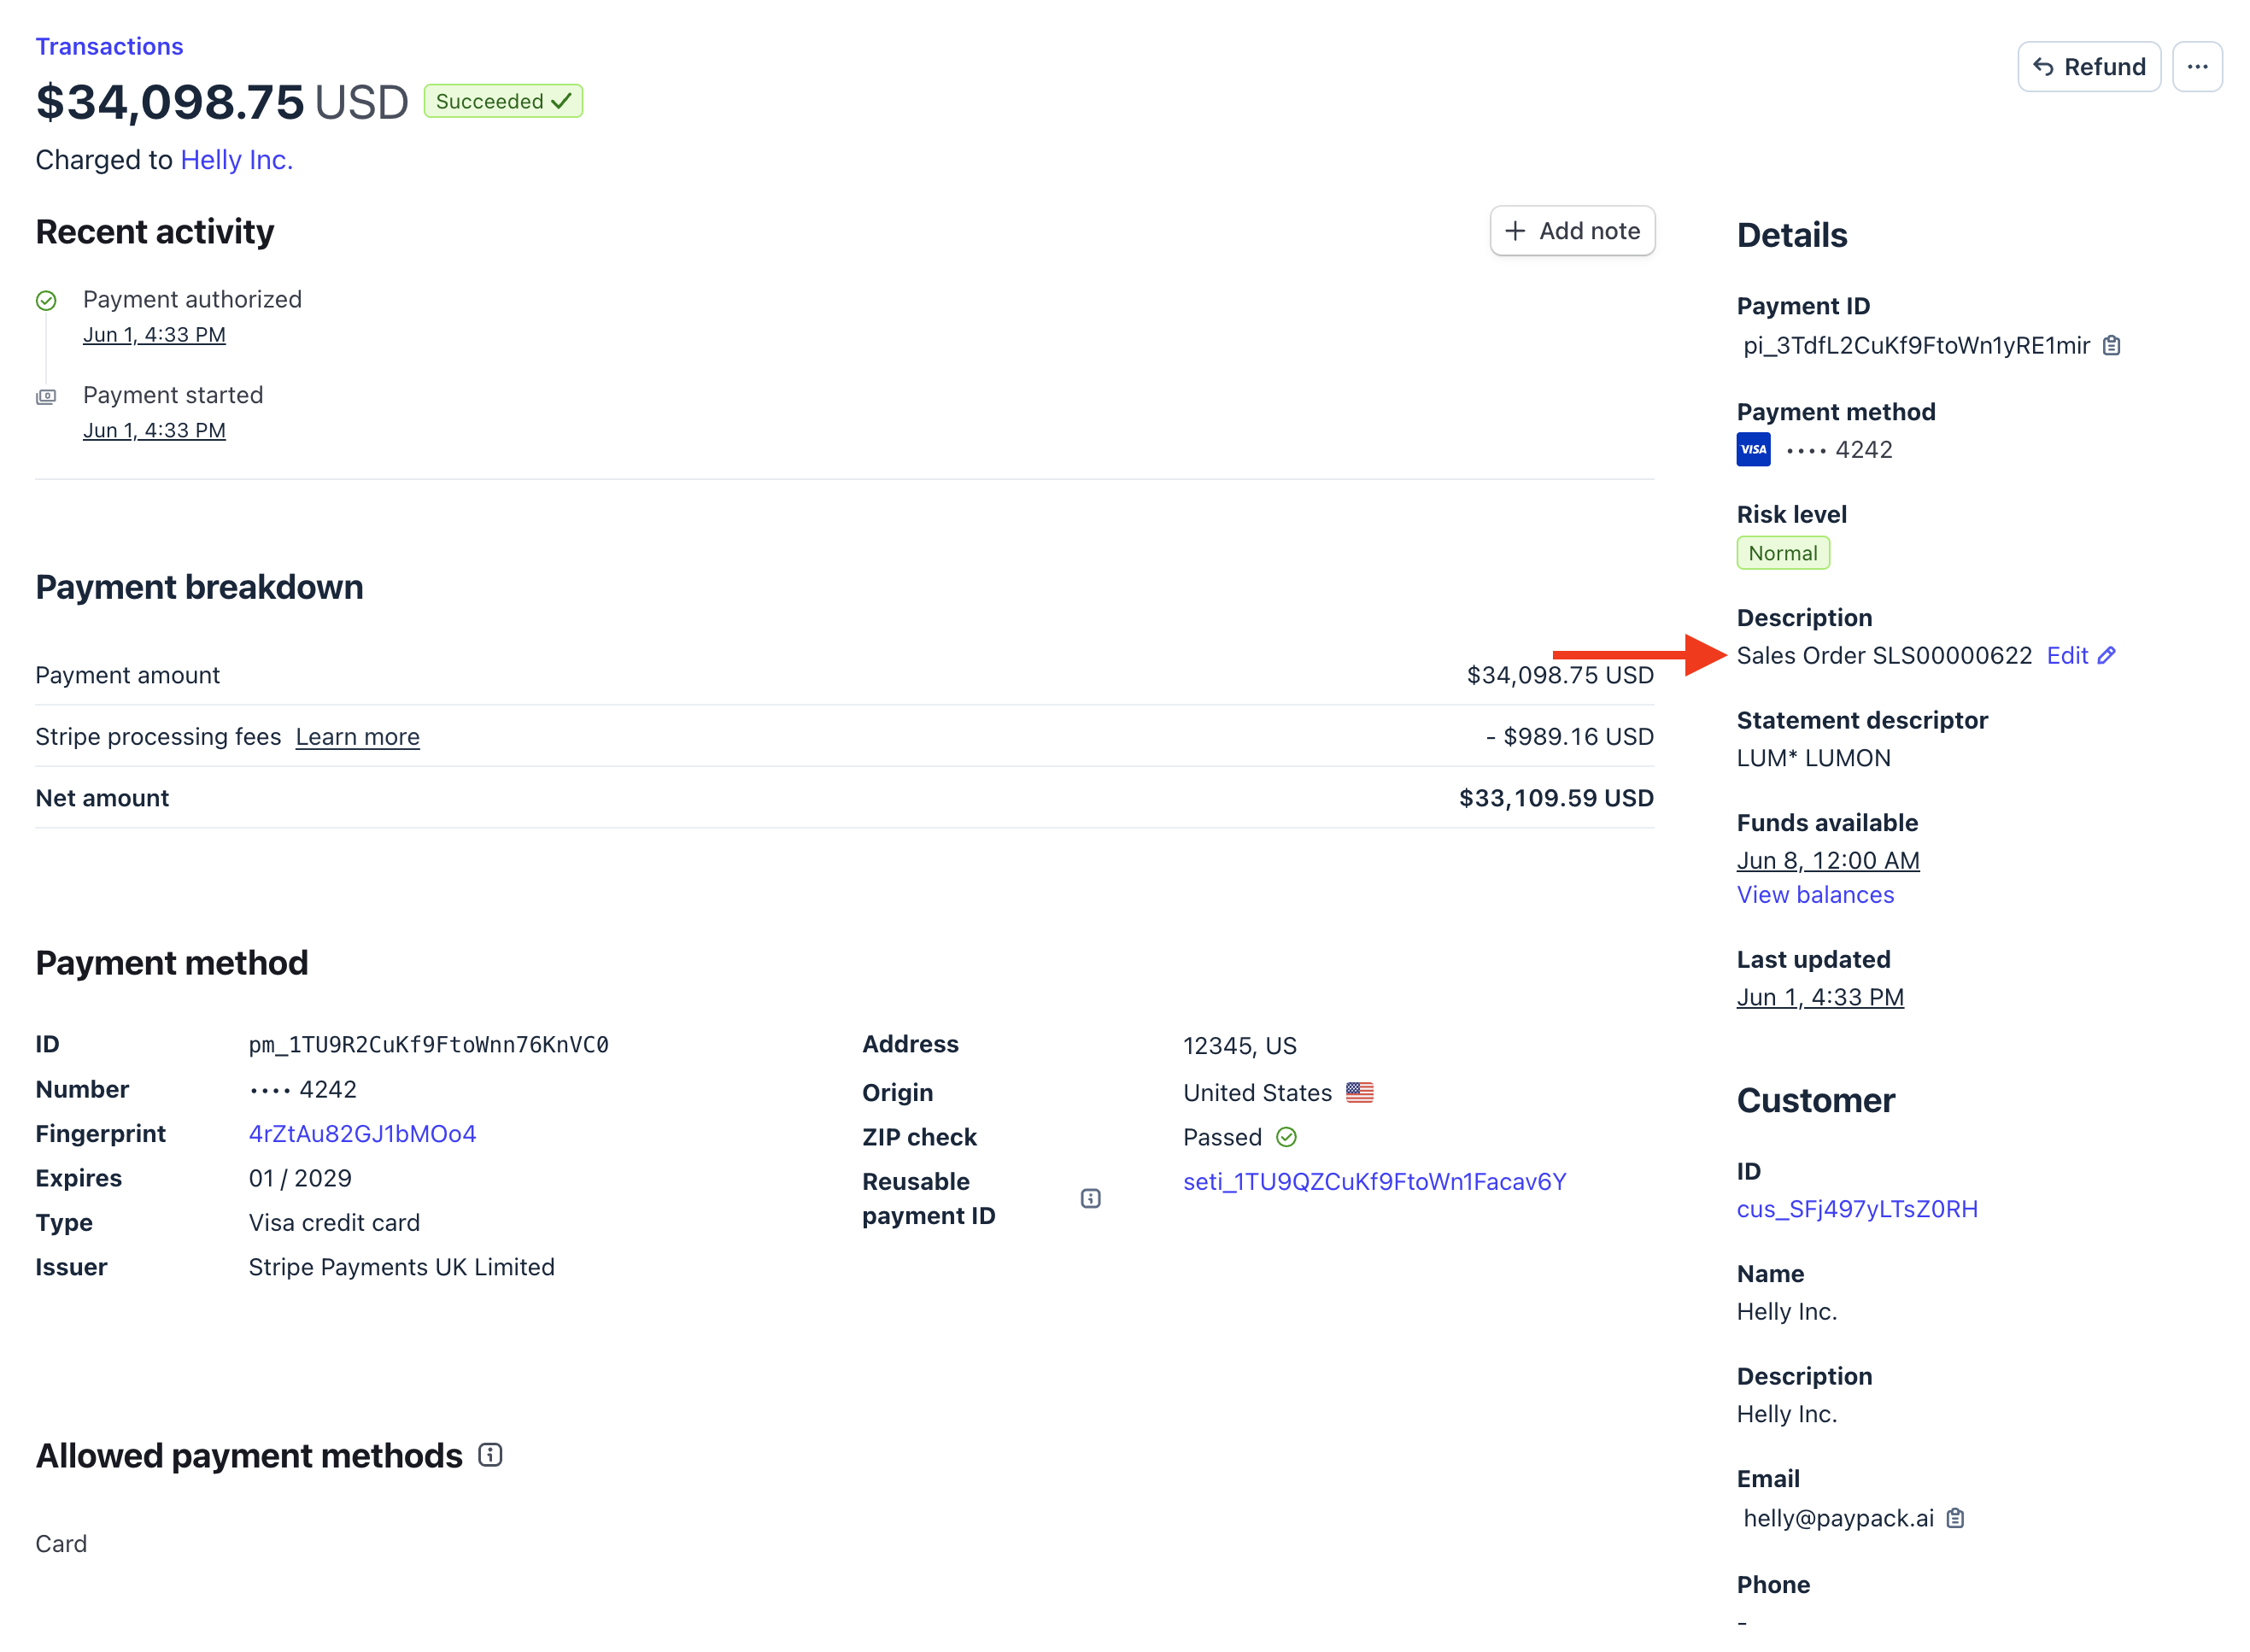Click Payment authorized timestamp Jun 1, 4:33 PM

154,335
